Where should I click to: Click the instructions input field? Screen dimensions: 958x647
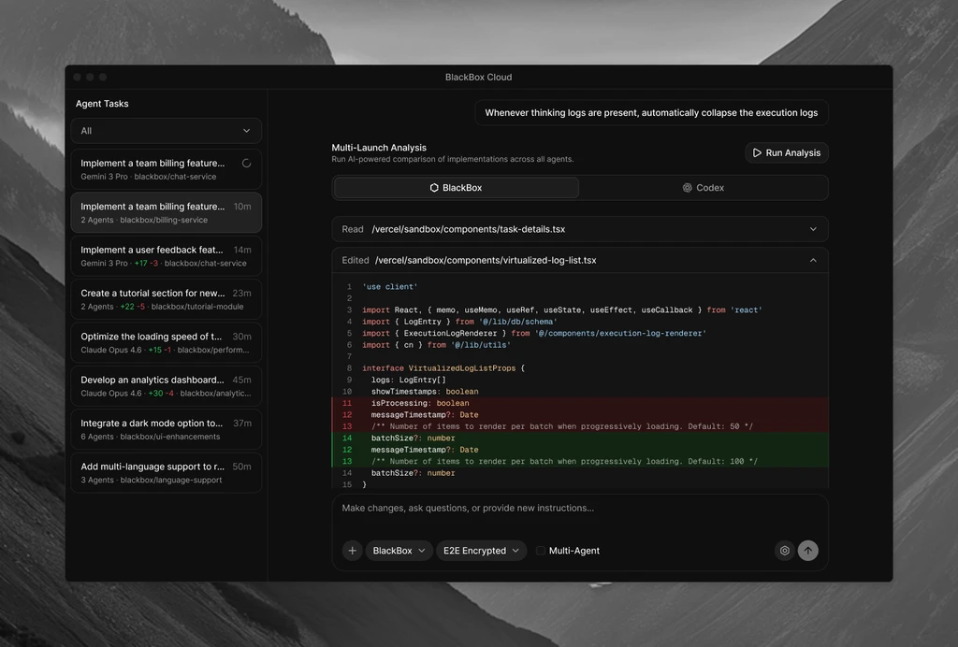[x=580, y=508]
